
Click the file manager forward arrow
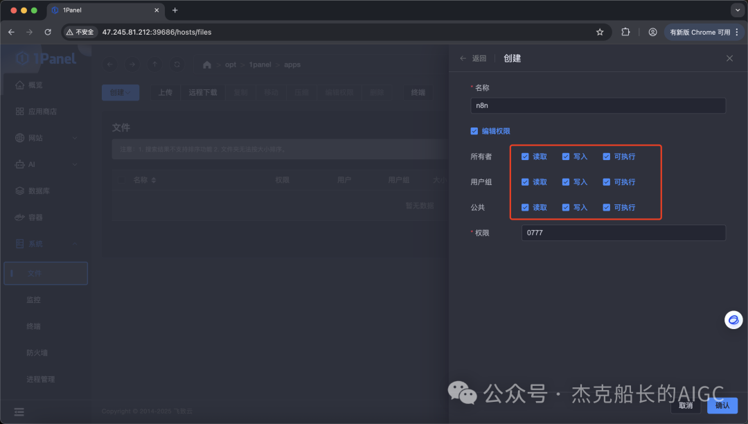coord(132,64)
